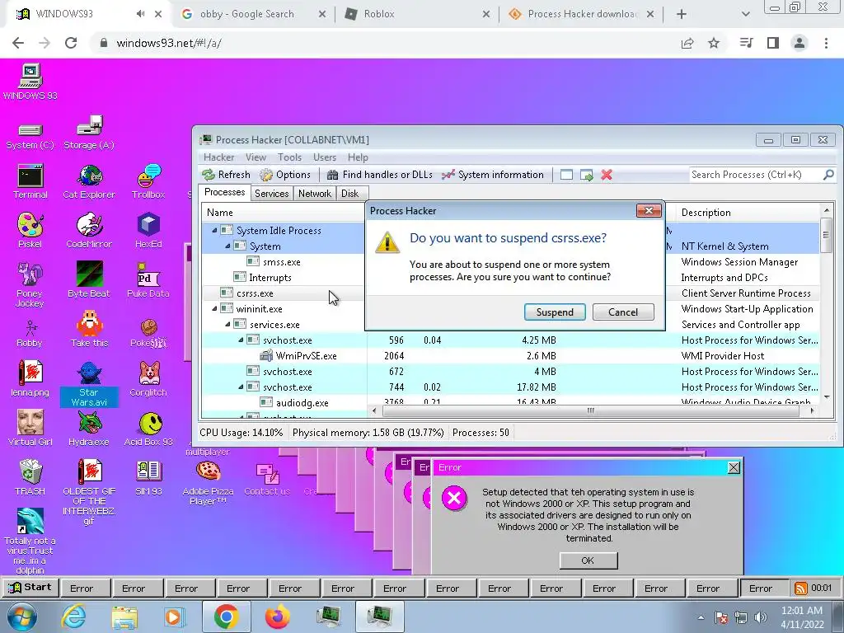Click the find window toolbar icon
The width and height of the screenshot is (844, 633).
point(566,175)
